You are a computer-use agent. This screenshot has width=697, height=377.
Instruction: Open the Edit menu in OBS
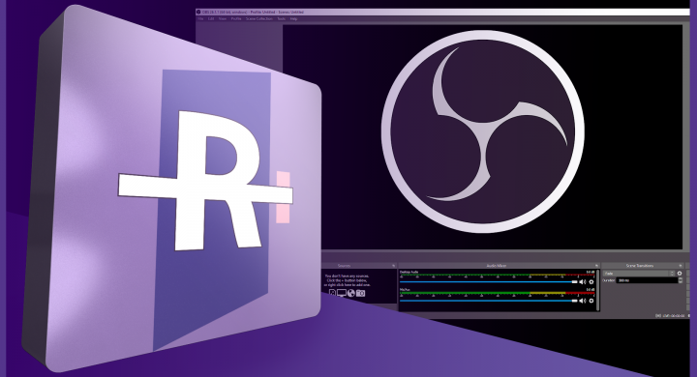click(211, 19)
